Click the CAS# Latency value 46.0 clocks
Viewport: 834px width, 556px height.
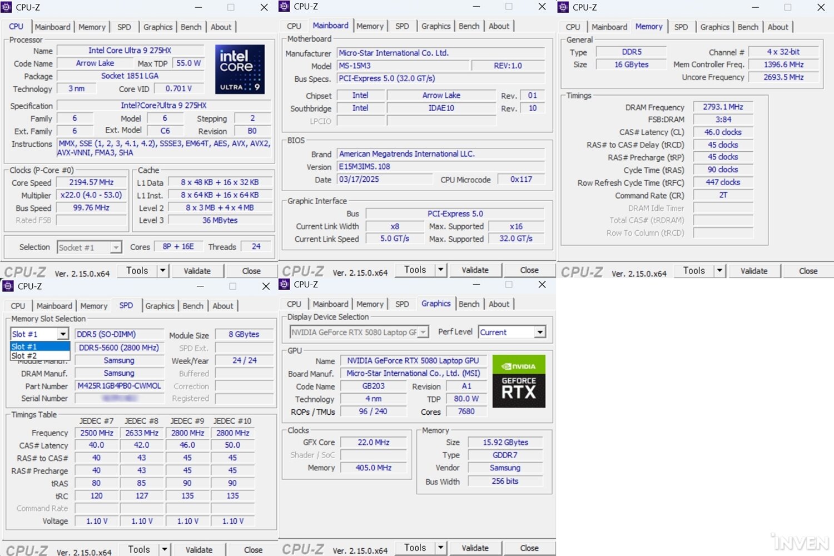723,132
